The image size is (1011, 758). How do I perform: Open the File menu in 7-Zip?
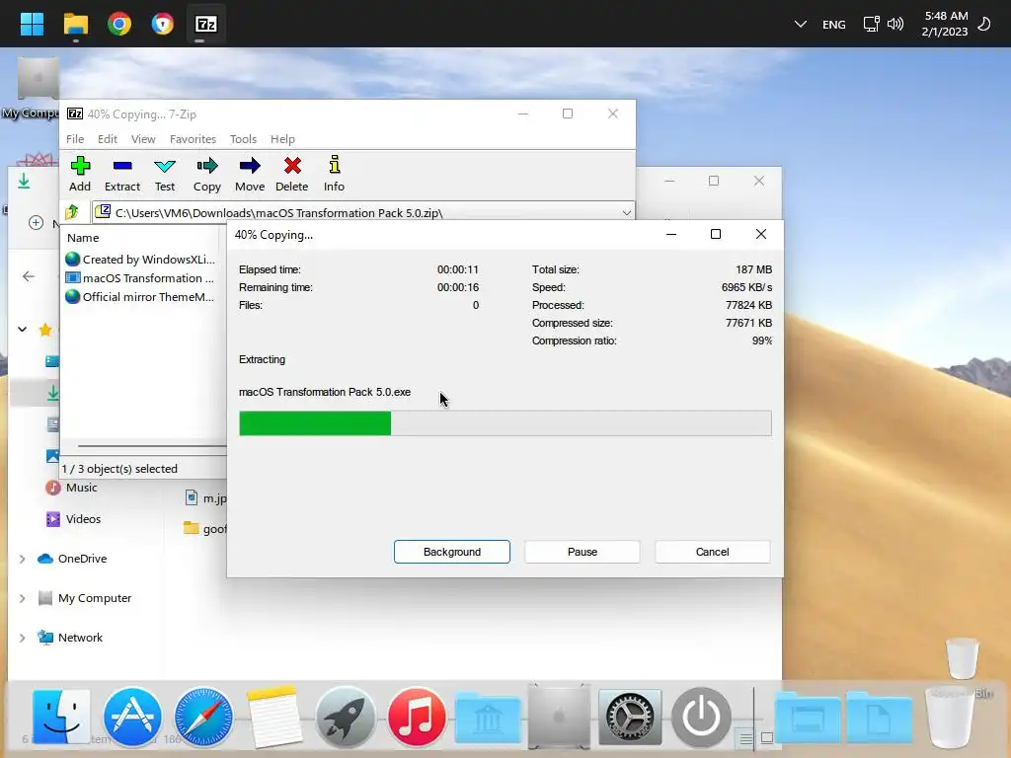pyautogui.click(x=75, y=139)
